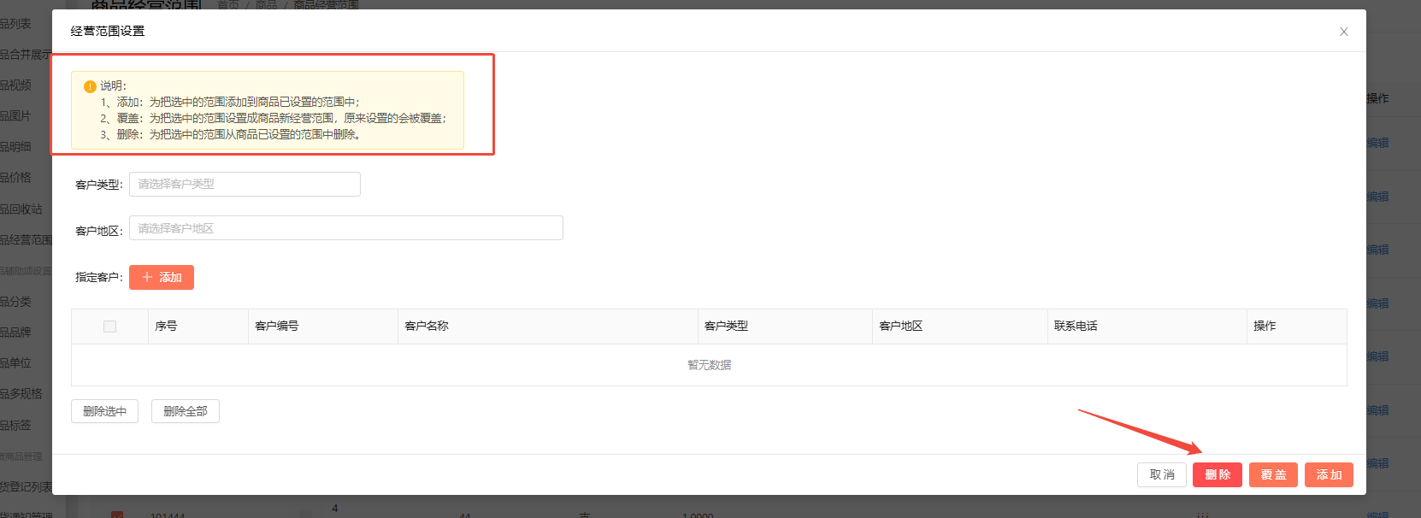Viewport: 1421px width, 518px height.
Task: Open 品牌 item in background sidebar
Action: (15, 332)
